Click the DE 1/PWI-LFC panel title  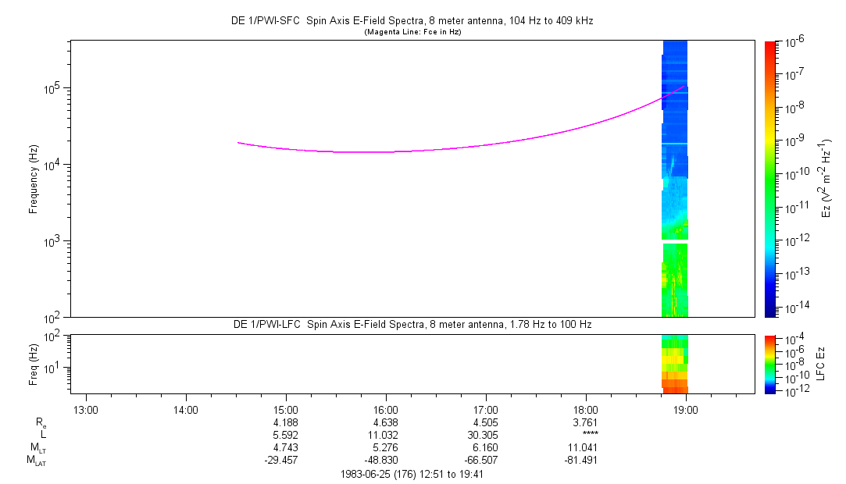click(x=412, y=325)
